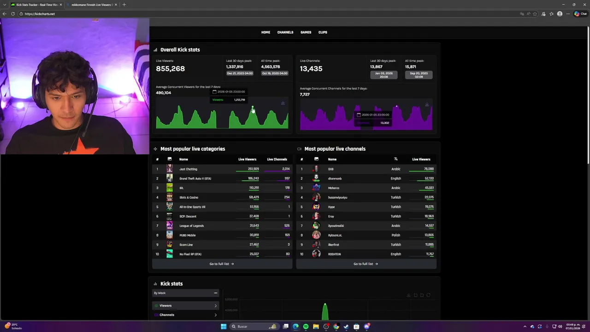Open the Windows Start menu

pyautogui.click(x=224, y=326)
